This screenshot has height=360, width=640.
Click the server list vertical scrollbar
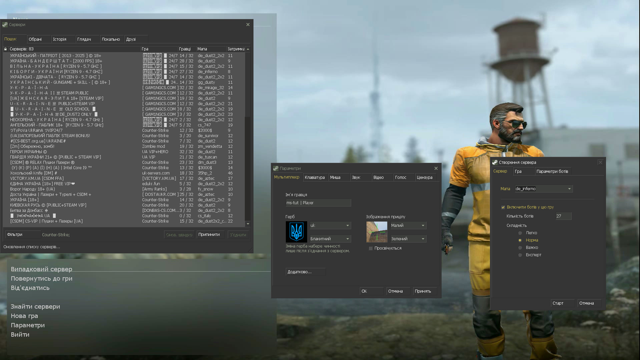[x=248, y=136]
